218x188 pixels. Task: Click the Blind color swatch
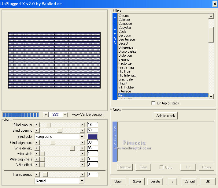pyautogui.click(x=93, y=137)
